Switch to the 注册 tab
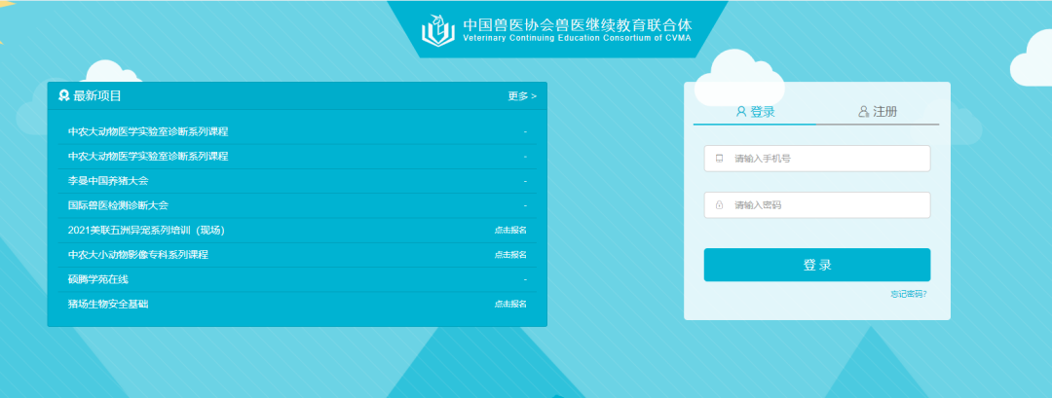1052x398 pixels. (x=878, y=112)
